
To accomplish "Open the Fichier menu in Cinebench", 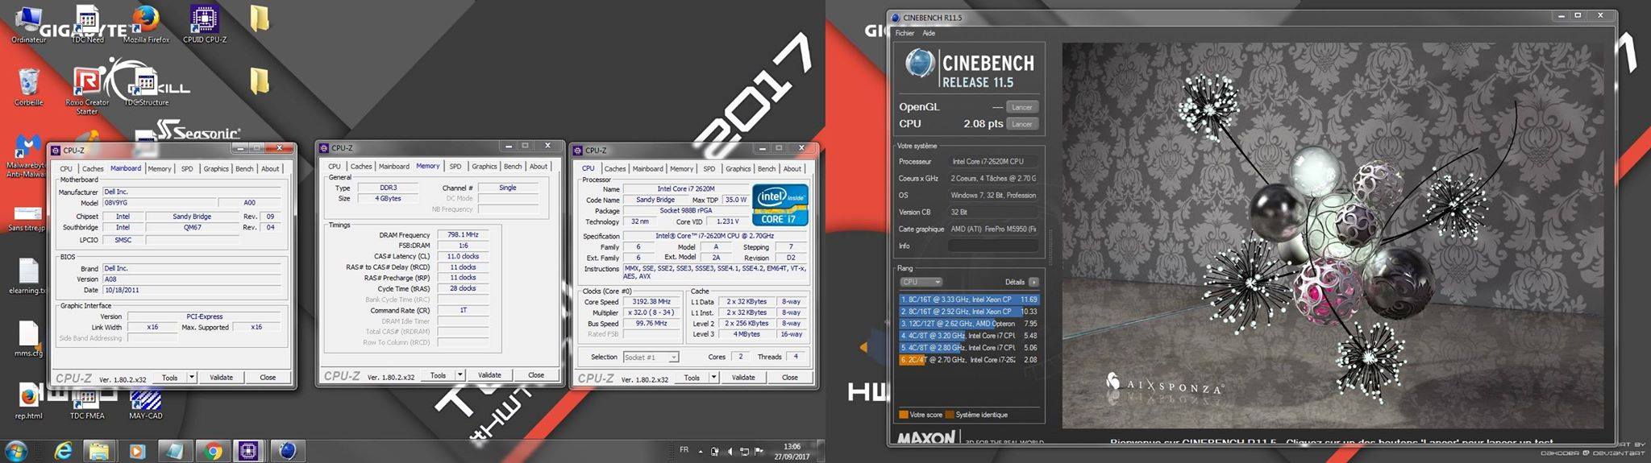I will pos(905,33).
